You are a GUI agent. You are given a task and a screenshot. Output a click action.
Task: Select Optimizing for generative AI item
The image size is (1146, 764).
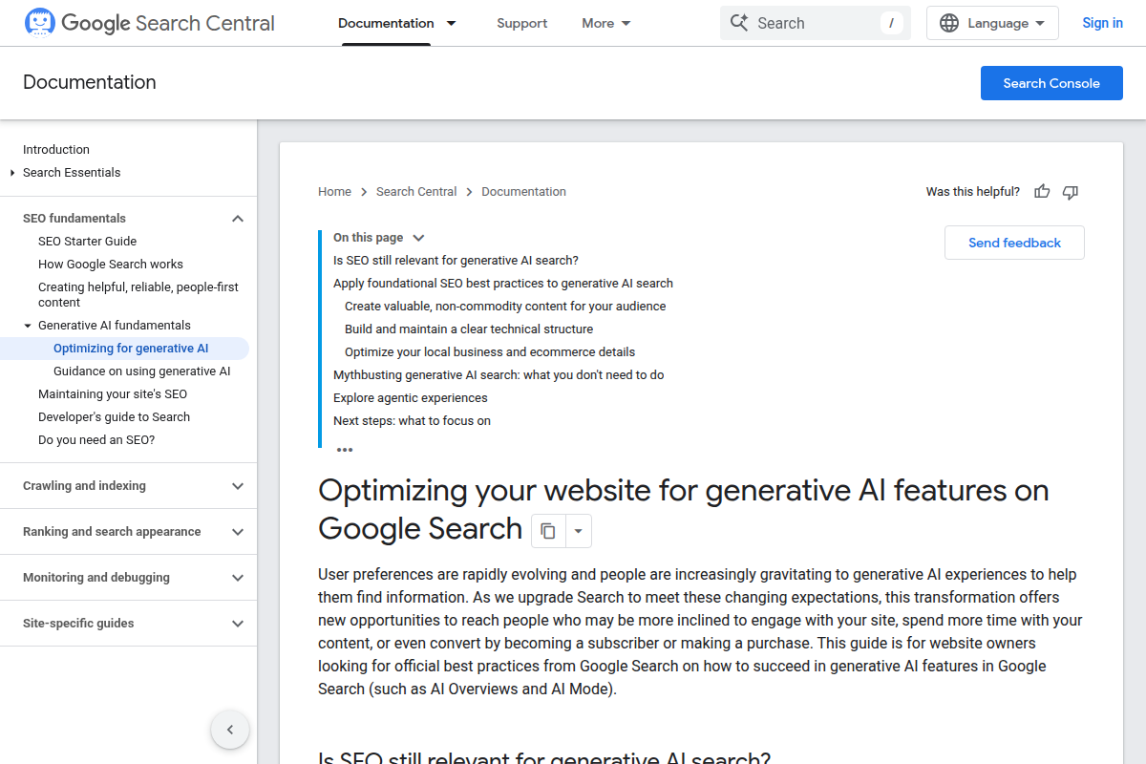point(131,349)
